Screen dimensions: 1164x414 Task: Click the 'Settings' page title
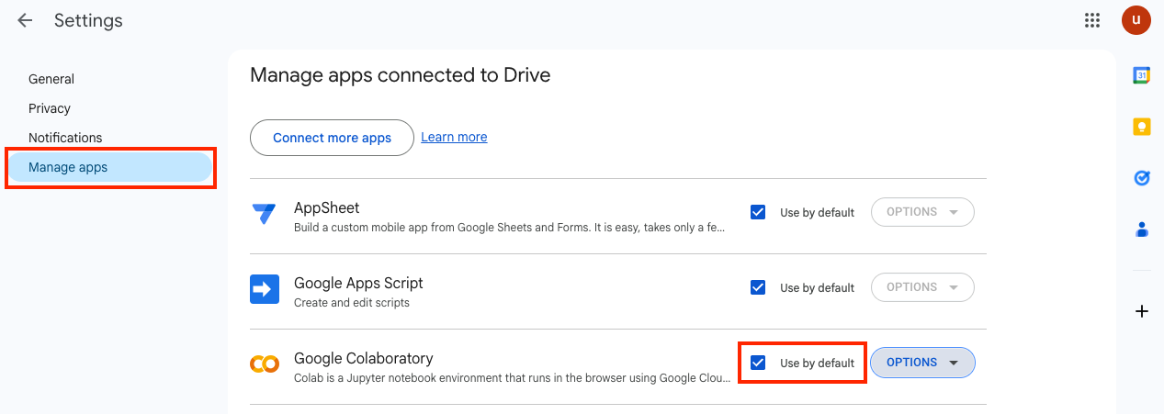(88, 20)
